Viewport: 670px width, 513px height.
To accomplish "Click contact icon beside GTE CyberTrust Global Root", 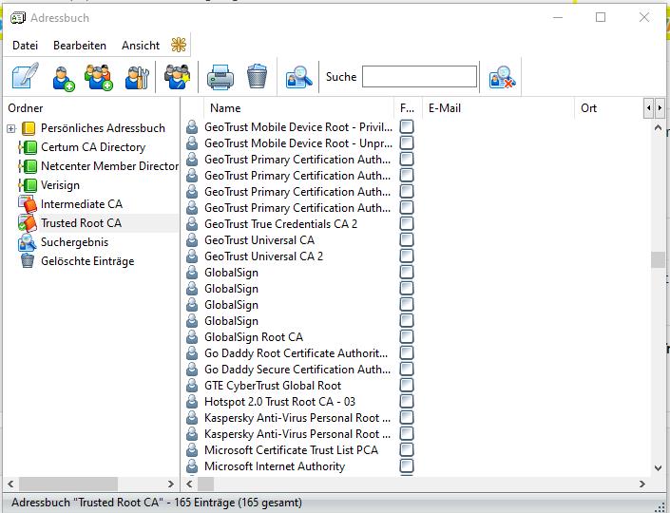I will [192, 386].
